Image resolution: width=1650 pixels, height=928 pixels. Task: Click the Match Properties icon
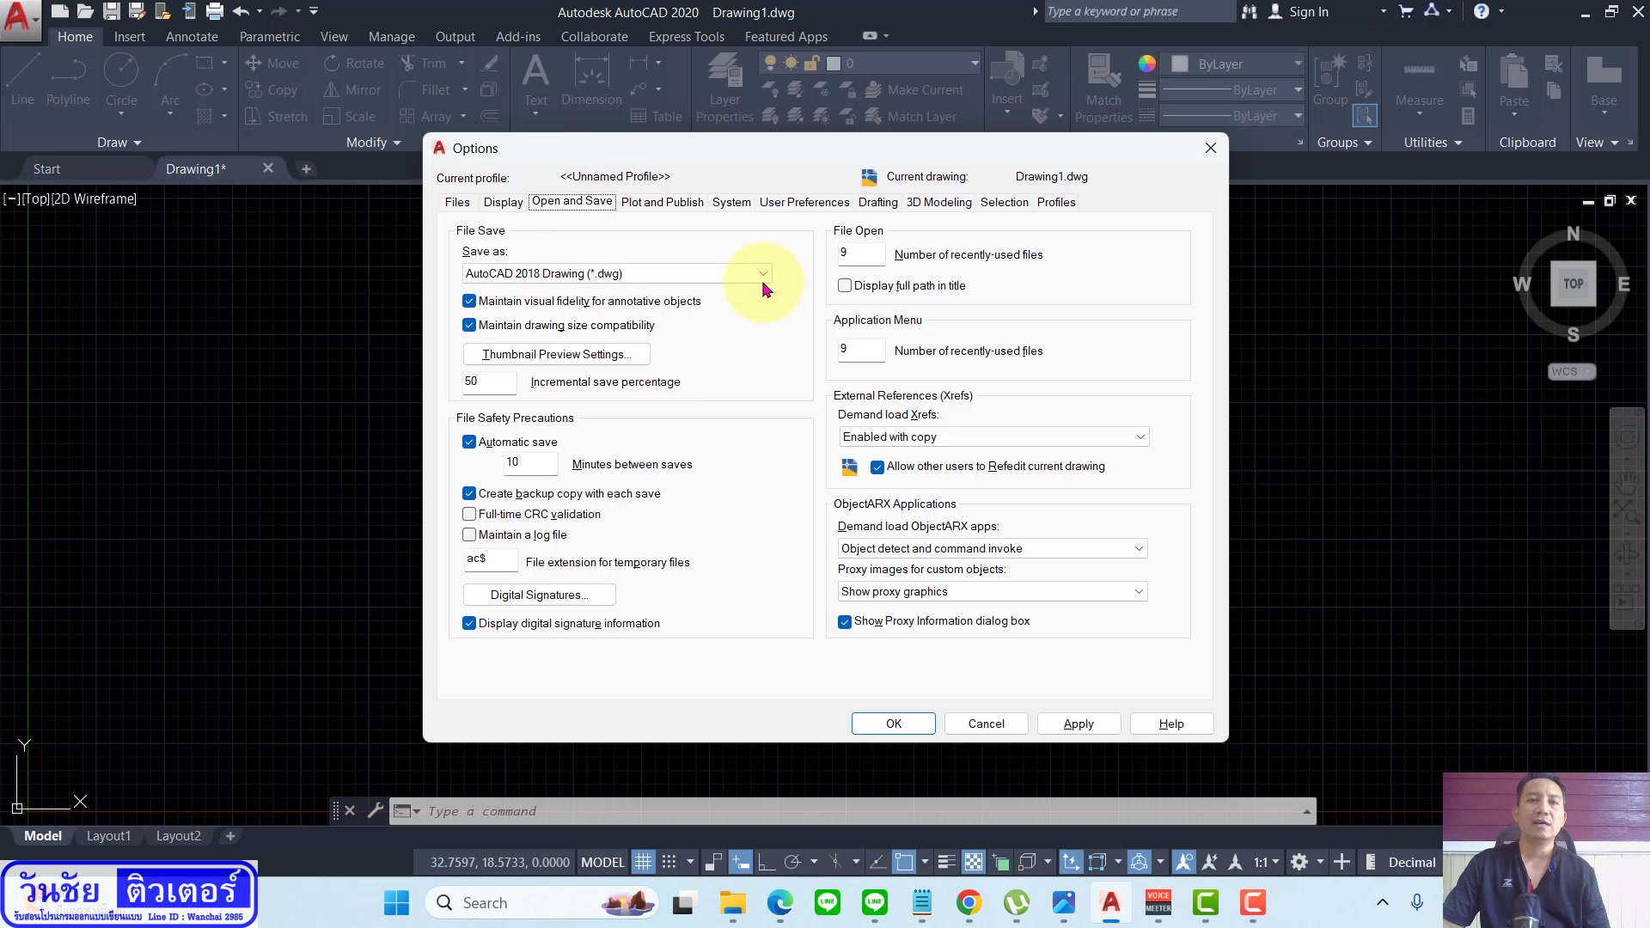point(1103,87)
